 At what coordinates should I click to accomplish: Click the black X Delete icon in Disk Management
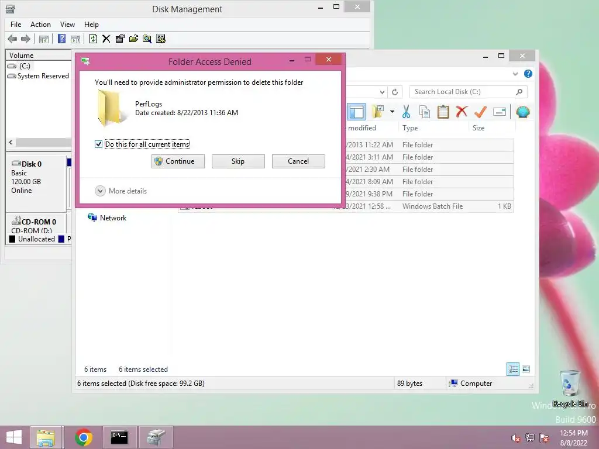(x=106, y=39)
